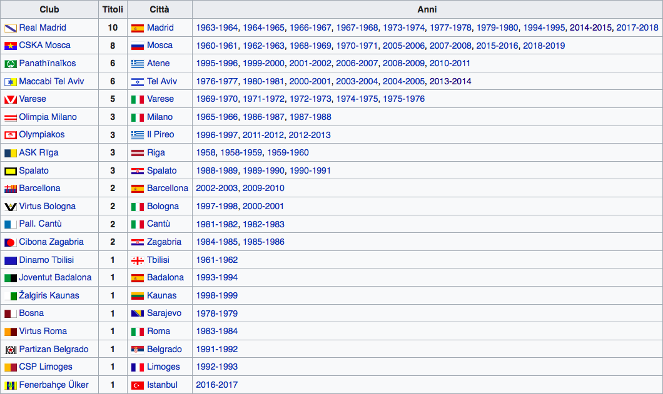Click the Città column header
Image resolution: width=663 pixels, height=394 pixels.
click(x=159, y=9)
